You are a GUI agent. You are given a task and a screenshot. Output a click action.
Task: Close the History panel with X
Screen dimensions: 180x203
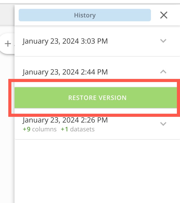[164, 15]
